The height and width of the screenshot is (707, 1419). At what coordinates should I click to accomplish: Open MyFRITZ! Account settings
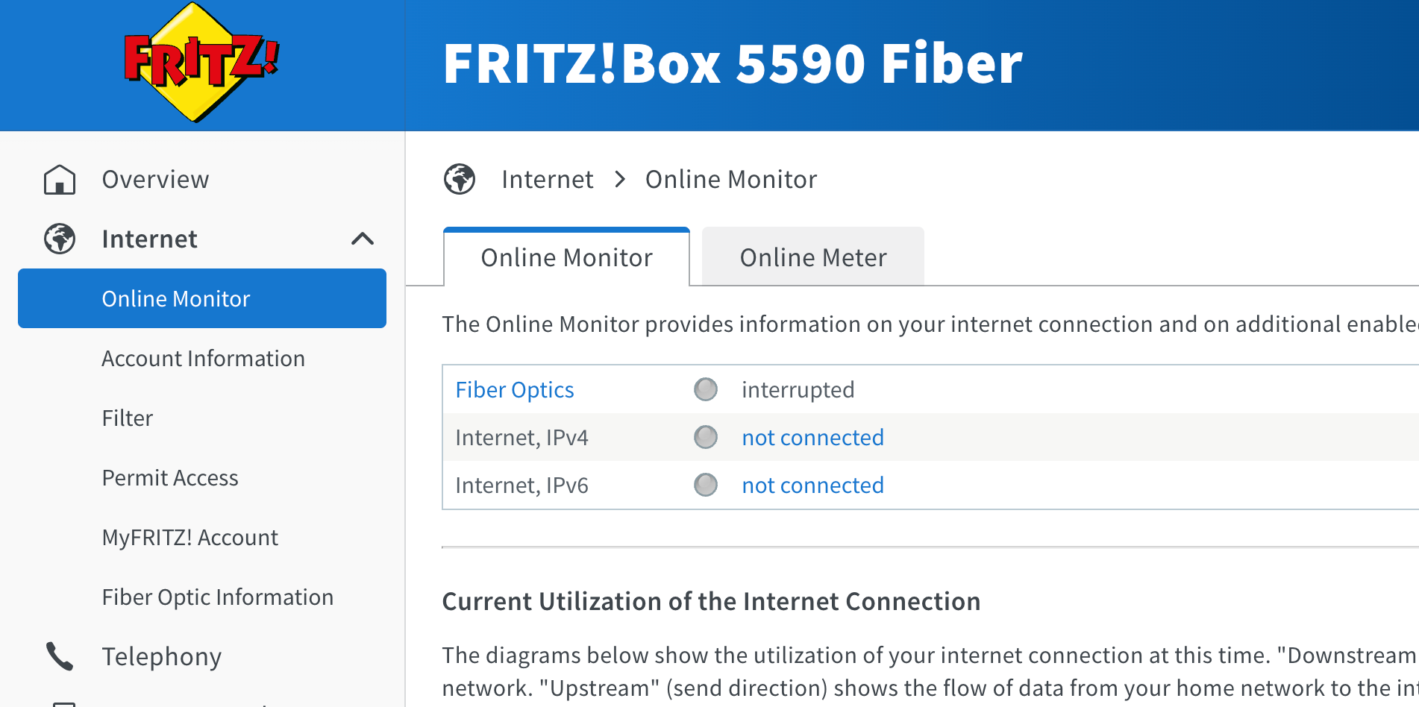click(x=189, y=538)
